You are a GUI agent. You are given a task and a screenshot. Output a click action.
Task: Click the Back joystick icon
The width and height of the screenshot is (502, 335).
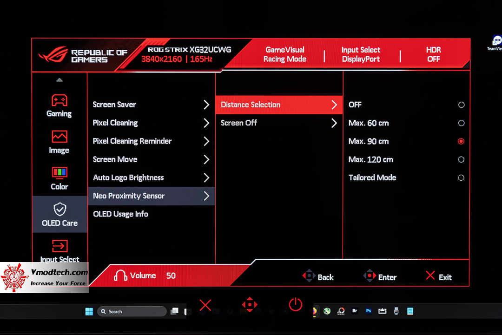coord(309,276)
